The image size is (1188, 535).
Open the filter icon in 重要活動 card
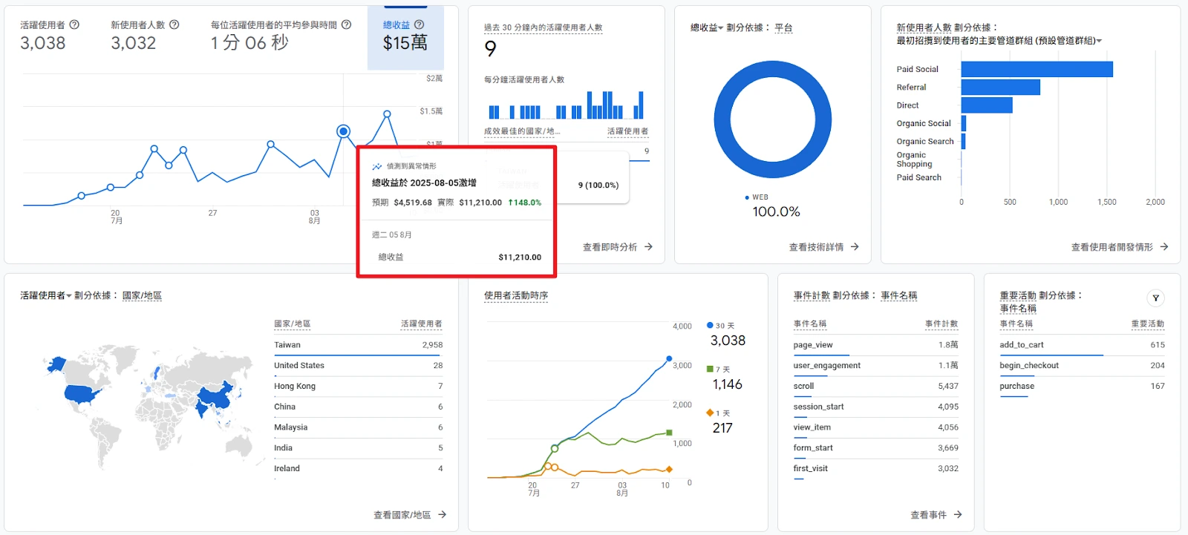[1155, 298]
